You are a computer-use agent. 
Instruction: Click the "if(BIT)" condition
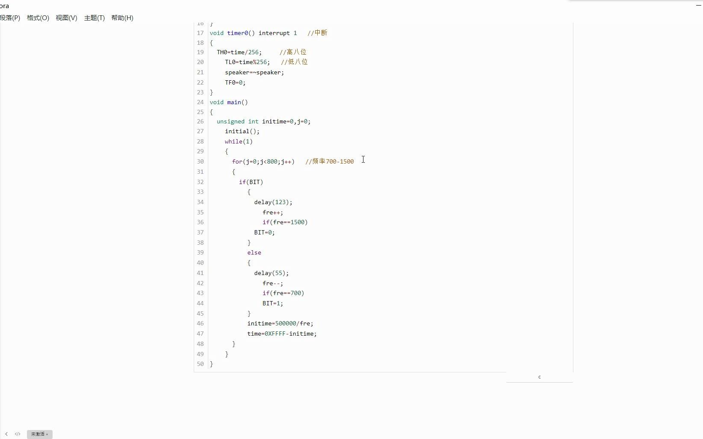click(251, 182)
